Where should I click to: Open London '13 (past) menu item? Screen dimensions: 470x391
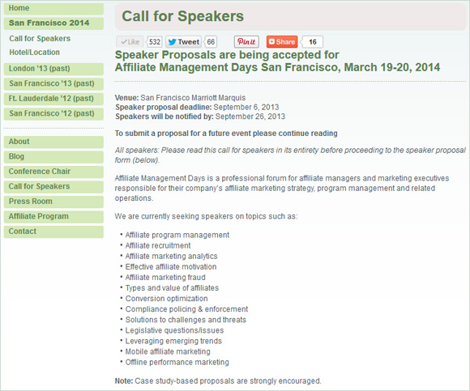click(x=53, y=69)
